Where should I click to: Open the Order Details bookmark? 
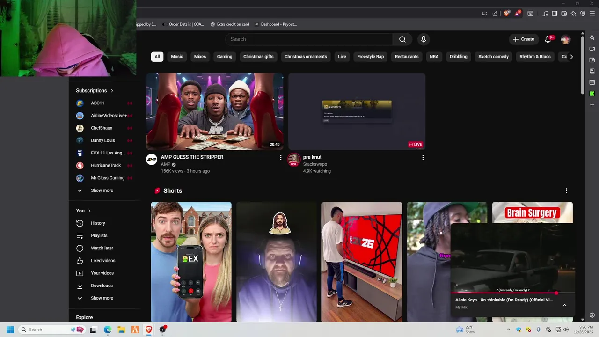coord(183,24)
